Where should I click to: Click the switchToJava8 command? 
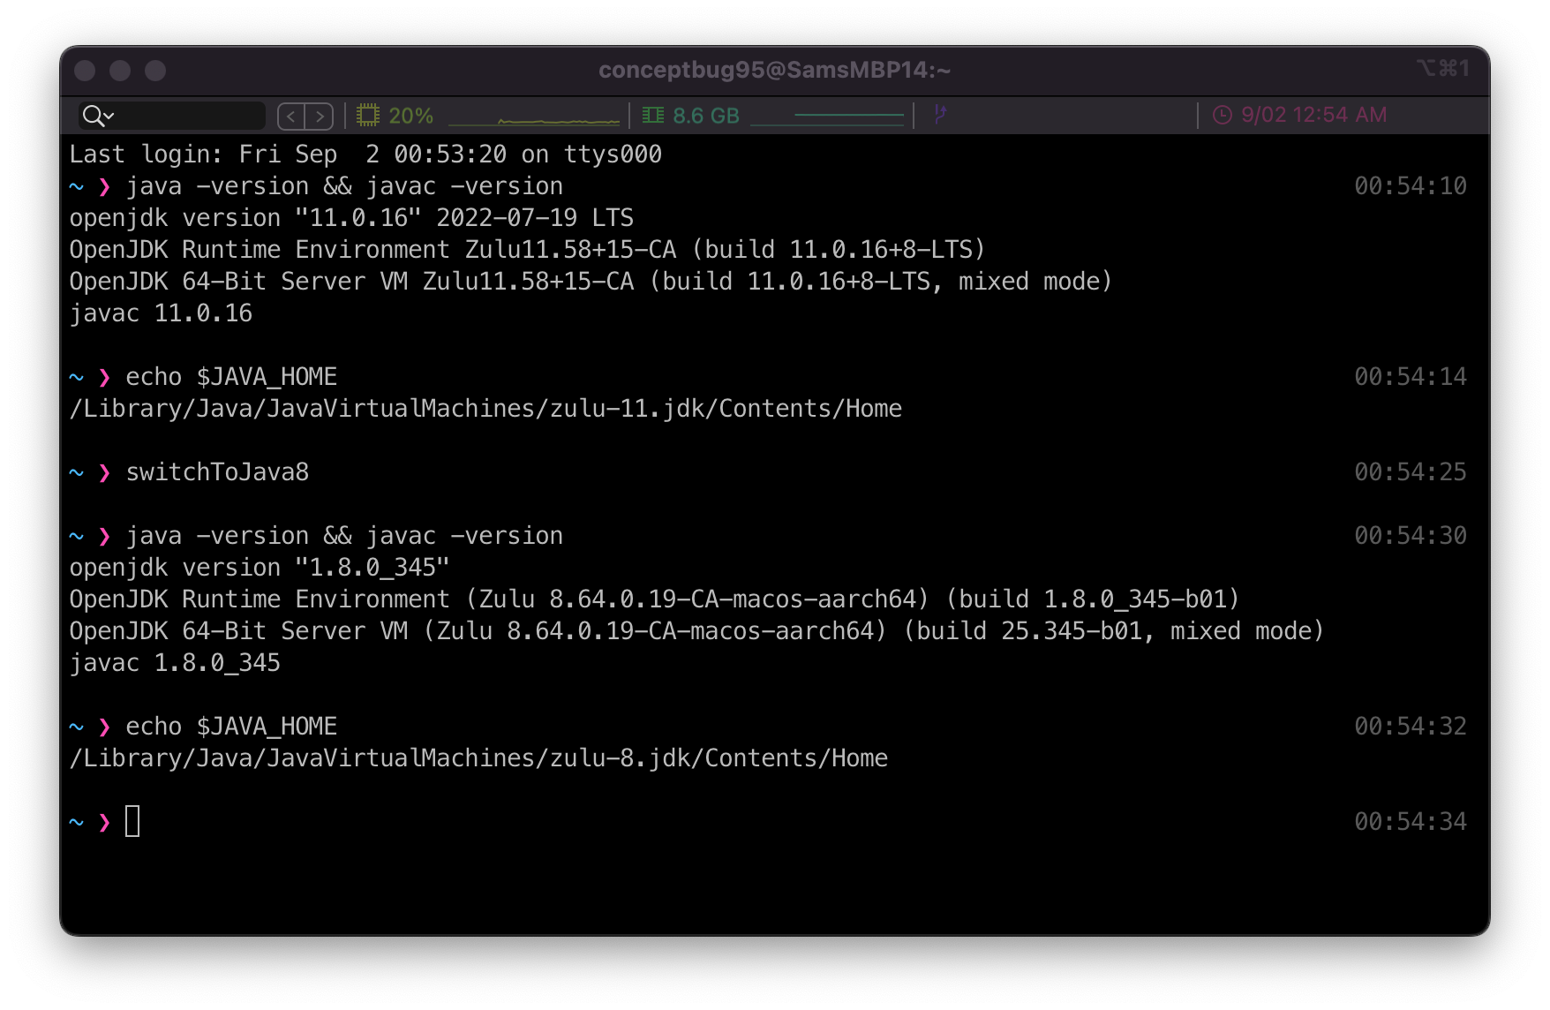(x=217, y=472)
